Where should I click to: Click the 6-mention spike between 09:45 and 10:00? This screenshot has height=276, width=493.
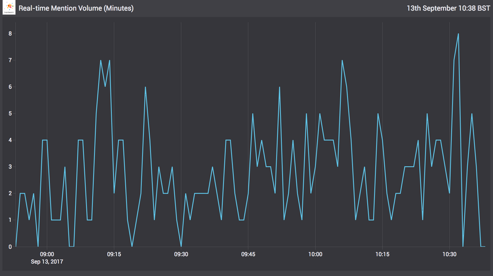click(x=279, y=87)
